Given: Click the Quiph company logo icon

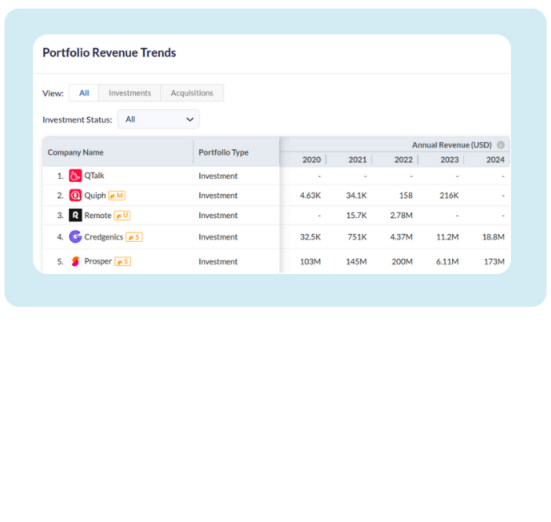Looking at the screenshot, I should [x=75, y=195].
